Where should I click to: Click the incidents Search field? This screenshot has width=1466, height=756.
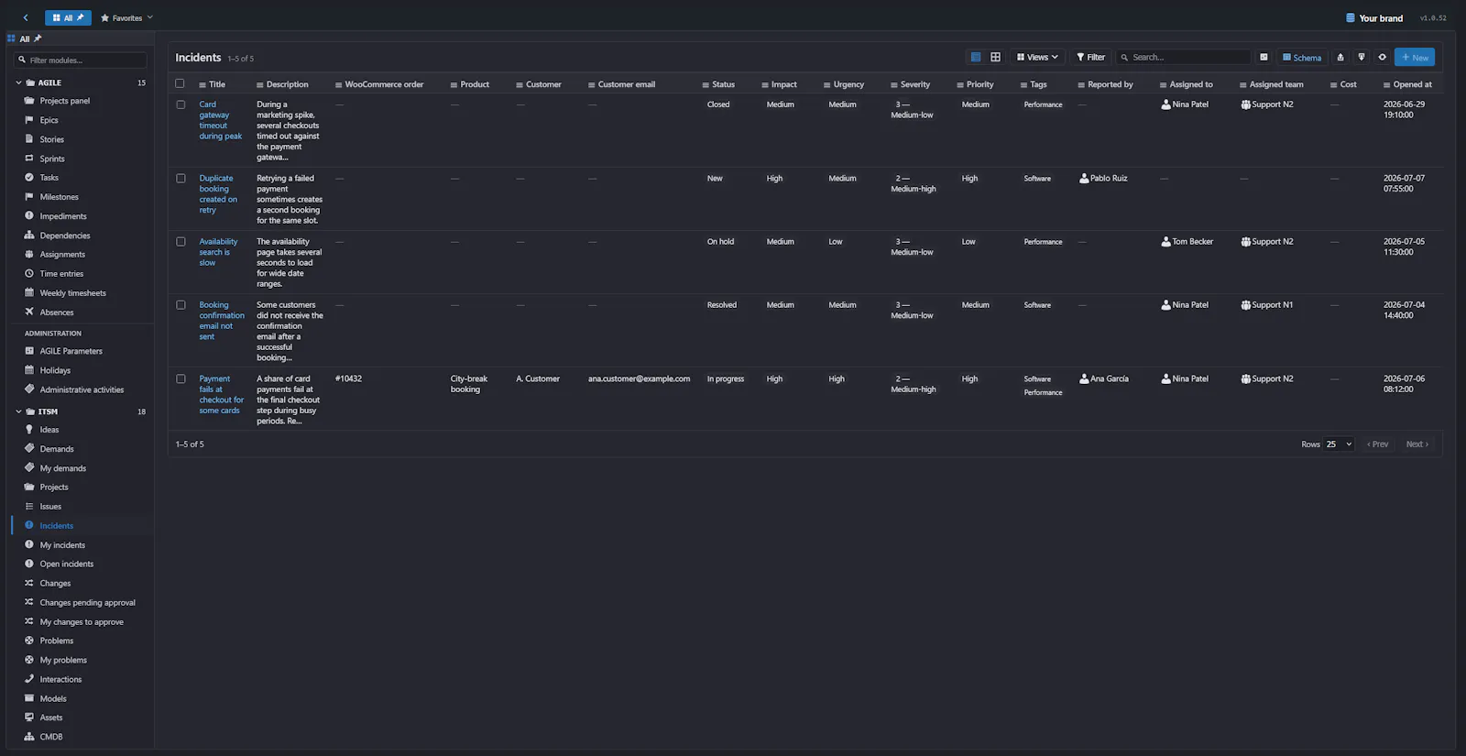click(1183, 57)
